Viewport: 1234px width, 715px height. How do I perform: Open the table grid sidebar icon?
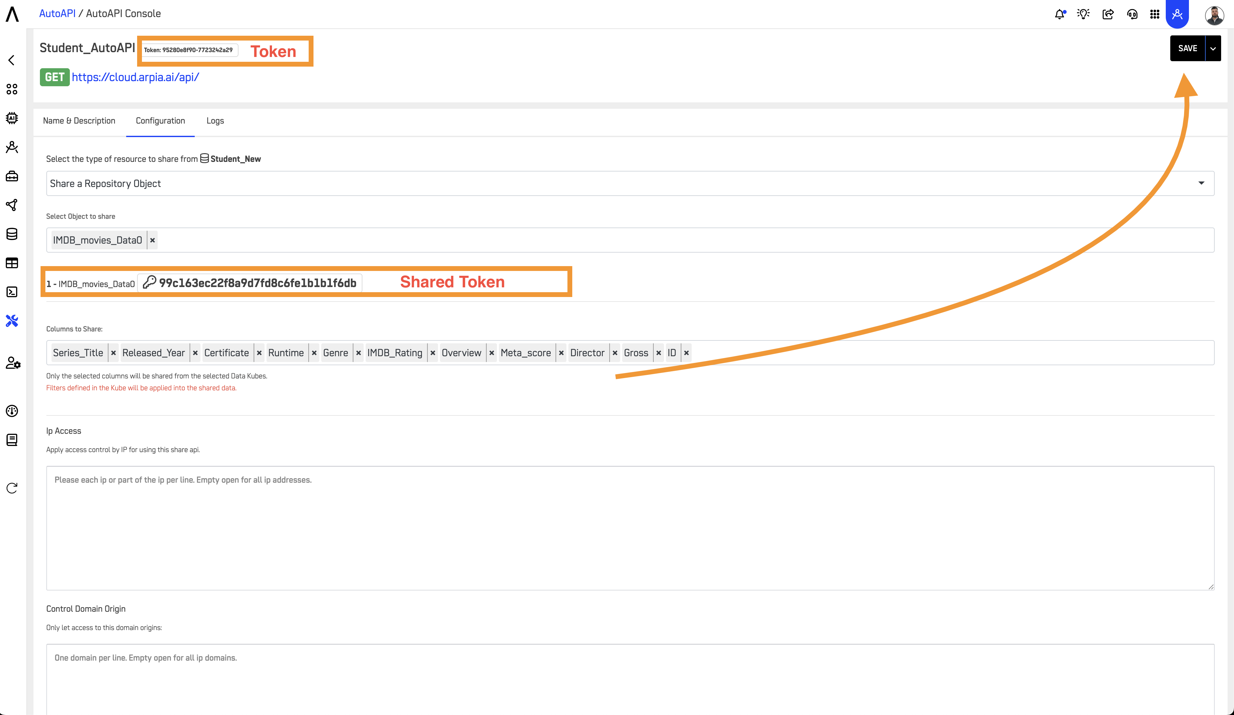point(12,263)
